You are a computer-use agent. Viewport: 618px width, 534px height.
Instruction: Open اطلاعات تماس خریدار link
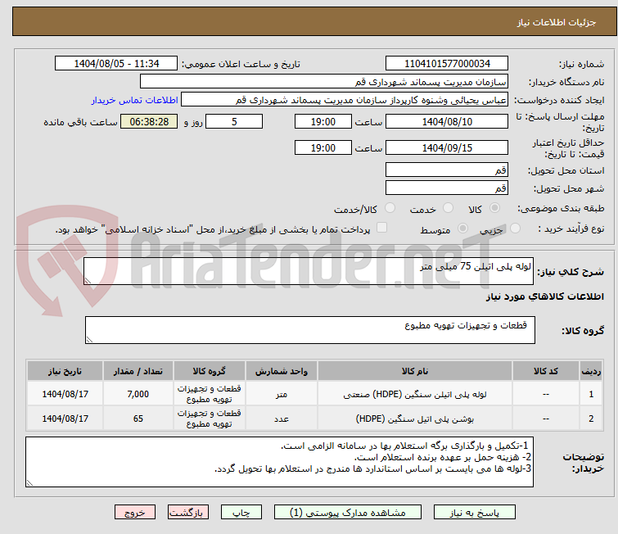tap(135, 100)
